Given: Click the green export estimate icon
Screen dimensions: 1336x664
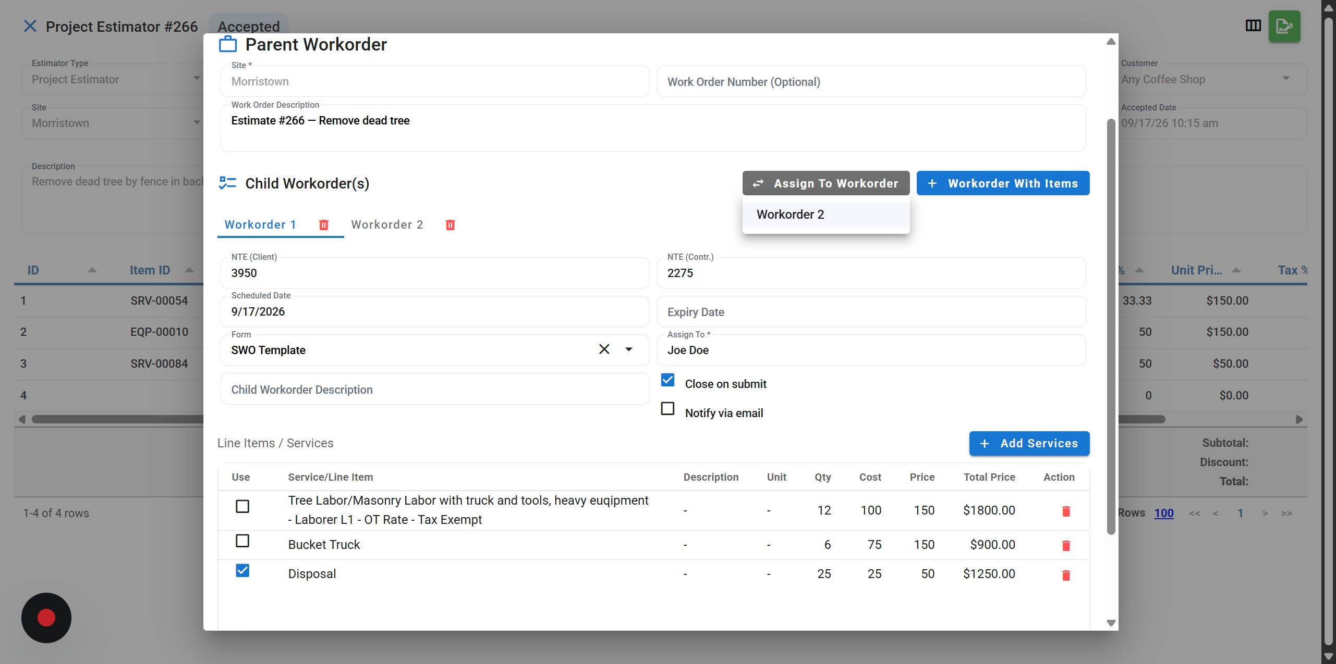Looking at the screenshot, I should [x=1284, y=26].
